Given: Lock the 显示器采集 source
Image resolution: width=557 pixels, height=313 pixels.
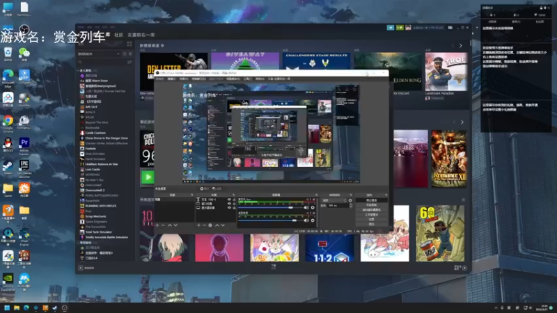Looking at the screenshot, I should pyautogui.click(x=234, y=208).
